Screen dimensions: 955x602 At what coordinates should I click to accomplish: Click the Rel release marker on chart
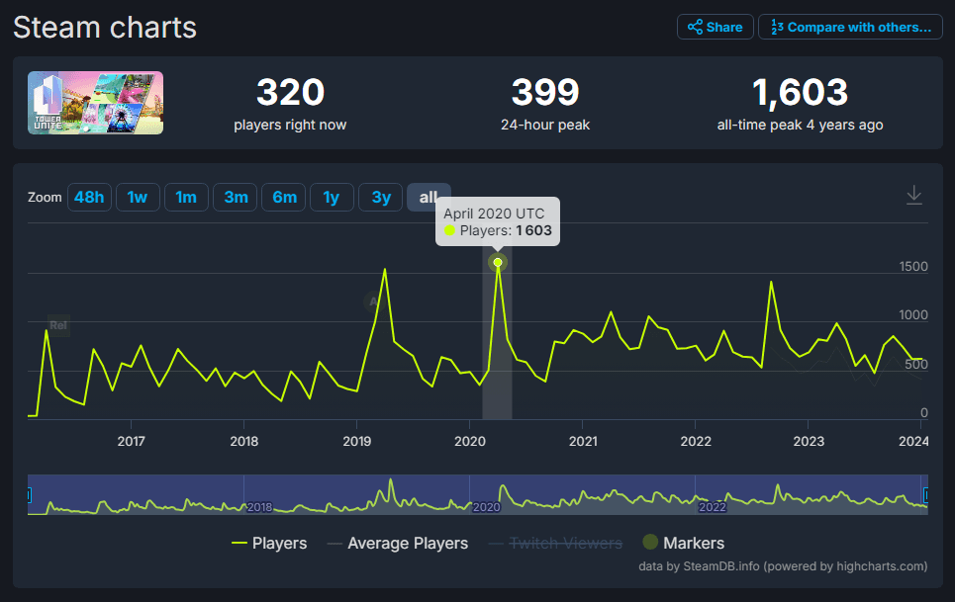(x=58, y=325)
